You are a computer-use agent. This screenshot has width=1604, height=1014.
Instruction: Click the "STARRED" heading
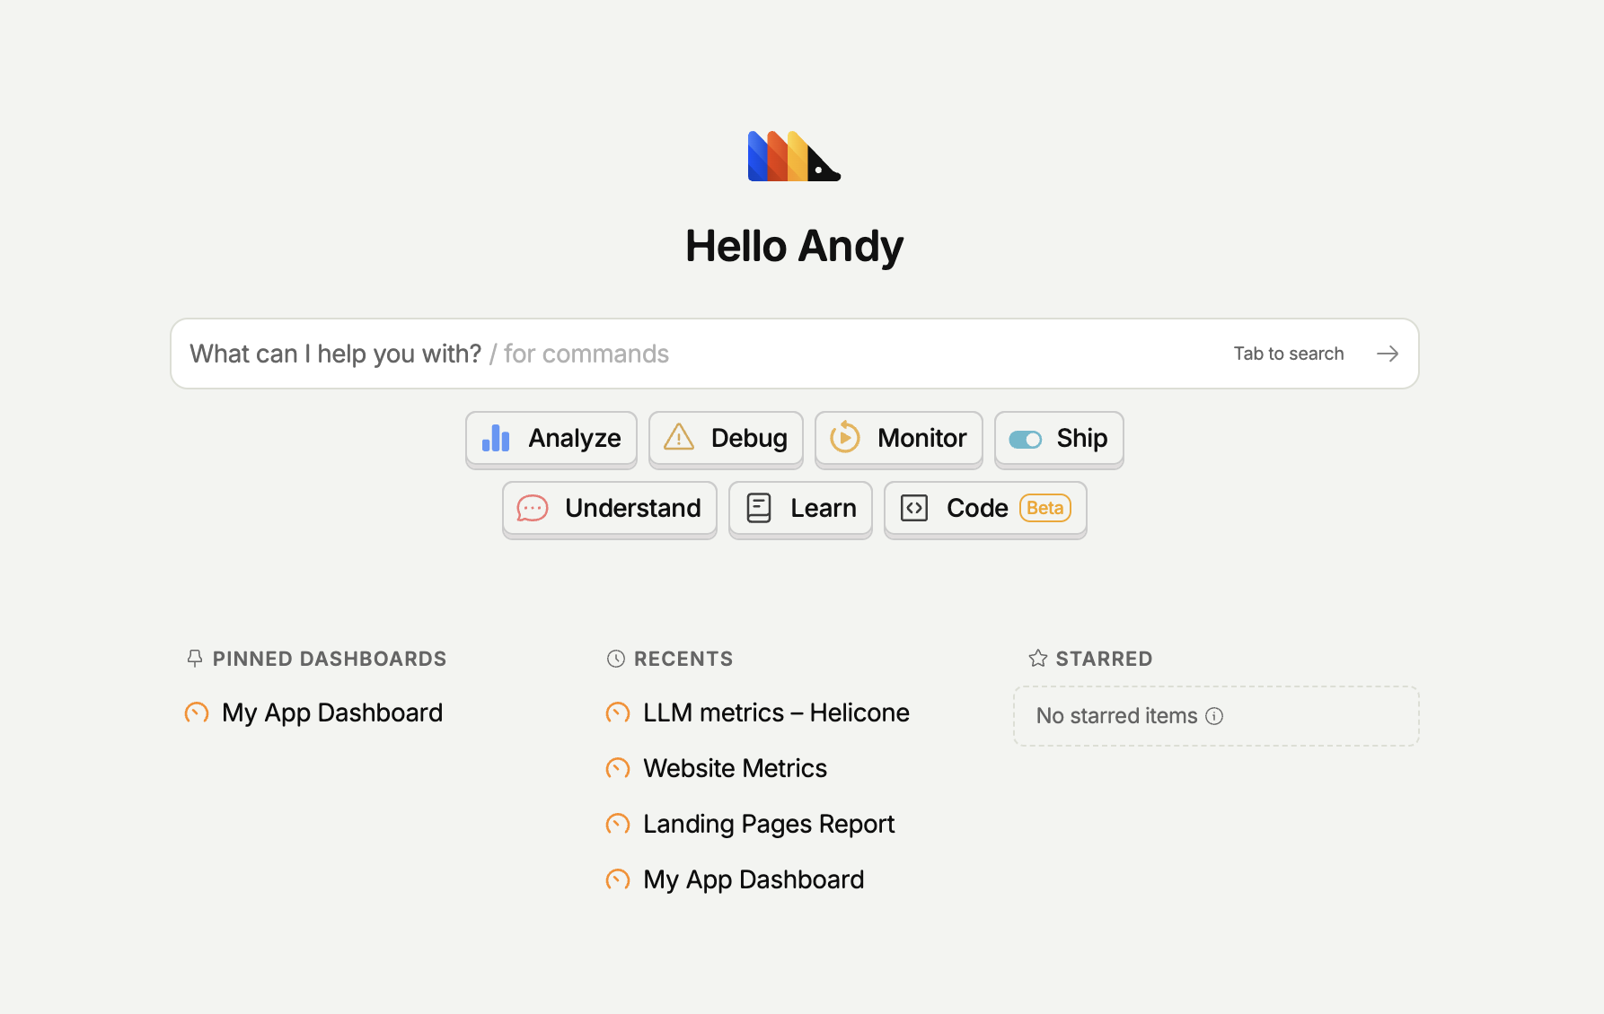pos(1104,659)
